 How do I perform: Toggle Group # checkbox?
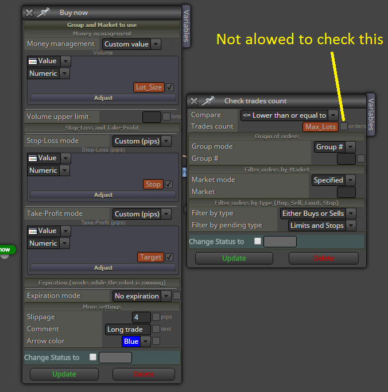361,158
